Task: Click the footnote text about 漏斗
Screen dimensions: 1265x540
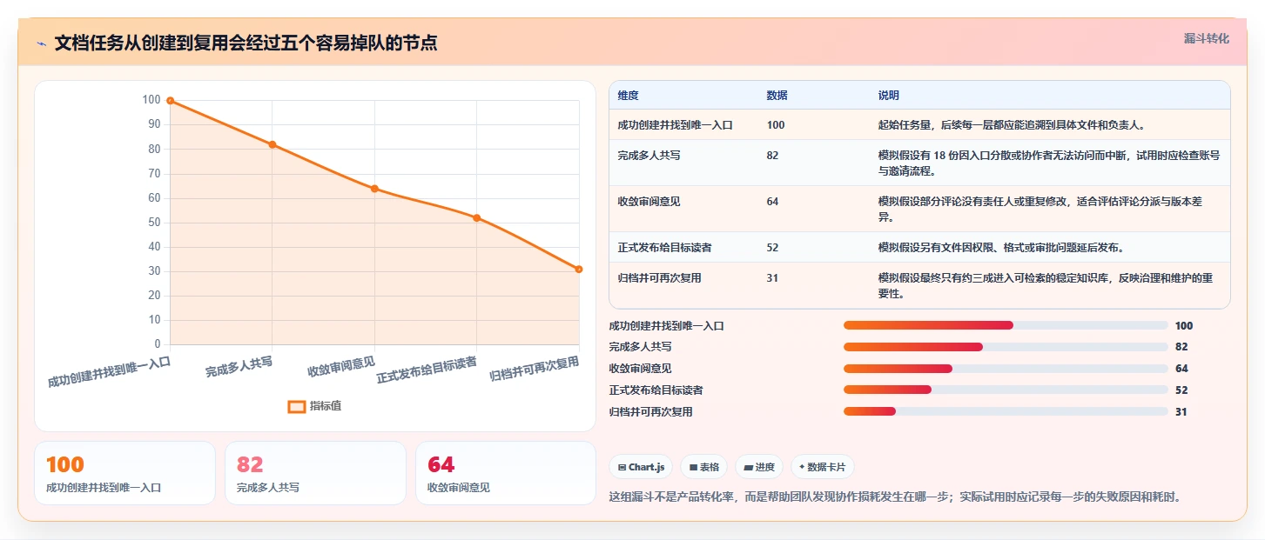Action: 895,497
